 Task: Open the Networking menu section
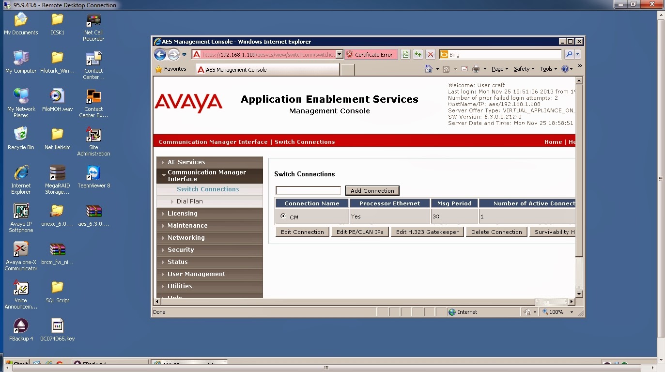click(209, 238)
